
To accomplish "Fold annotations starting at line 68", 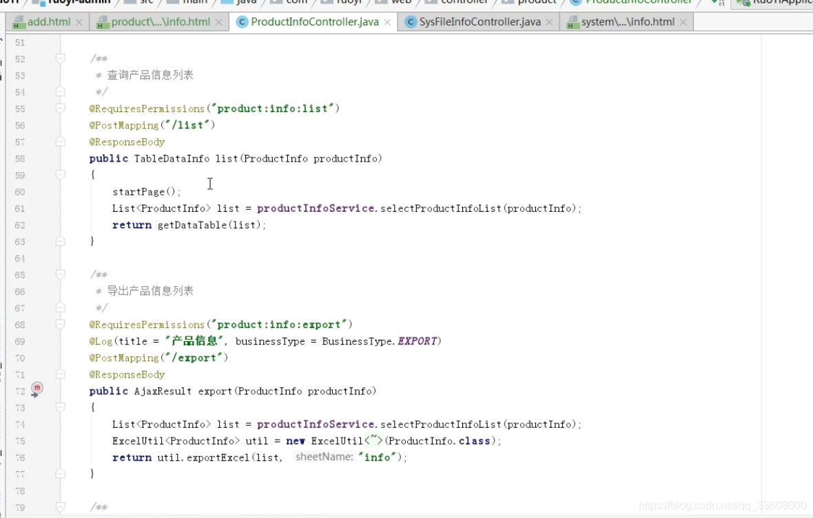I will [x=60, y=325].
